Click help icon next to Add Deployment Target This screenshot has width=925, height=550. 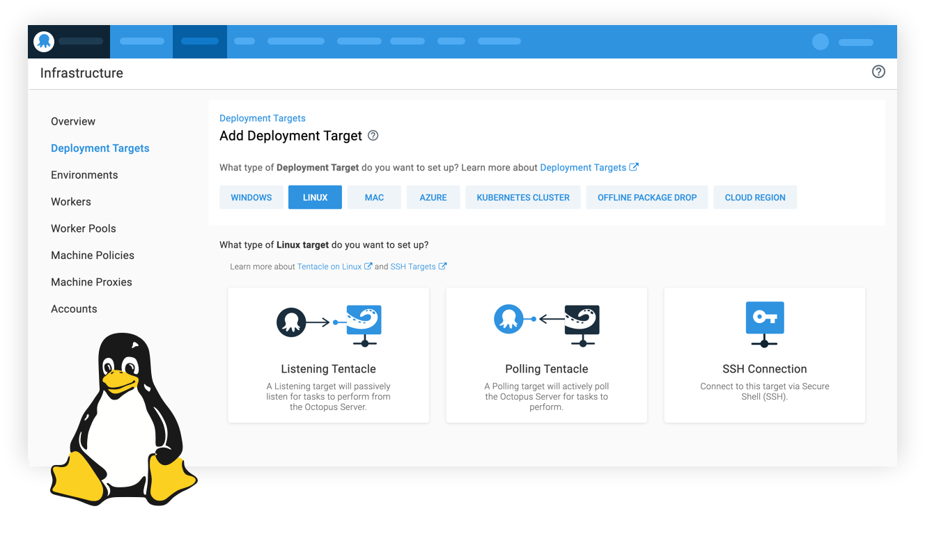tap(373, 136)
